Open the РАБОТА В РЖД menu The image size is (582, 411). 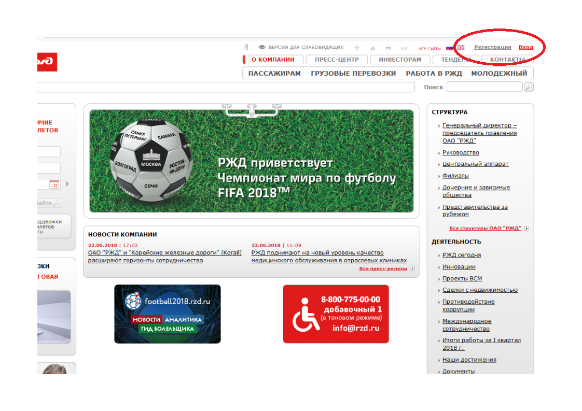[434, 74]
